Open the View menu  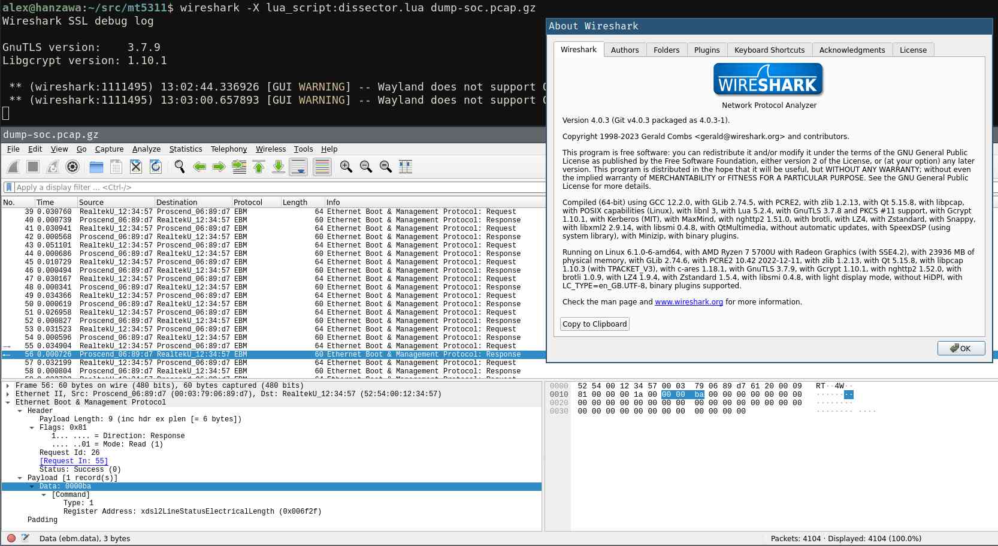pyautogui.click(x=59, y=149)
